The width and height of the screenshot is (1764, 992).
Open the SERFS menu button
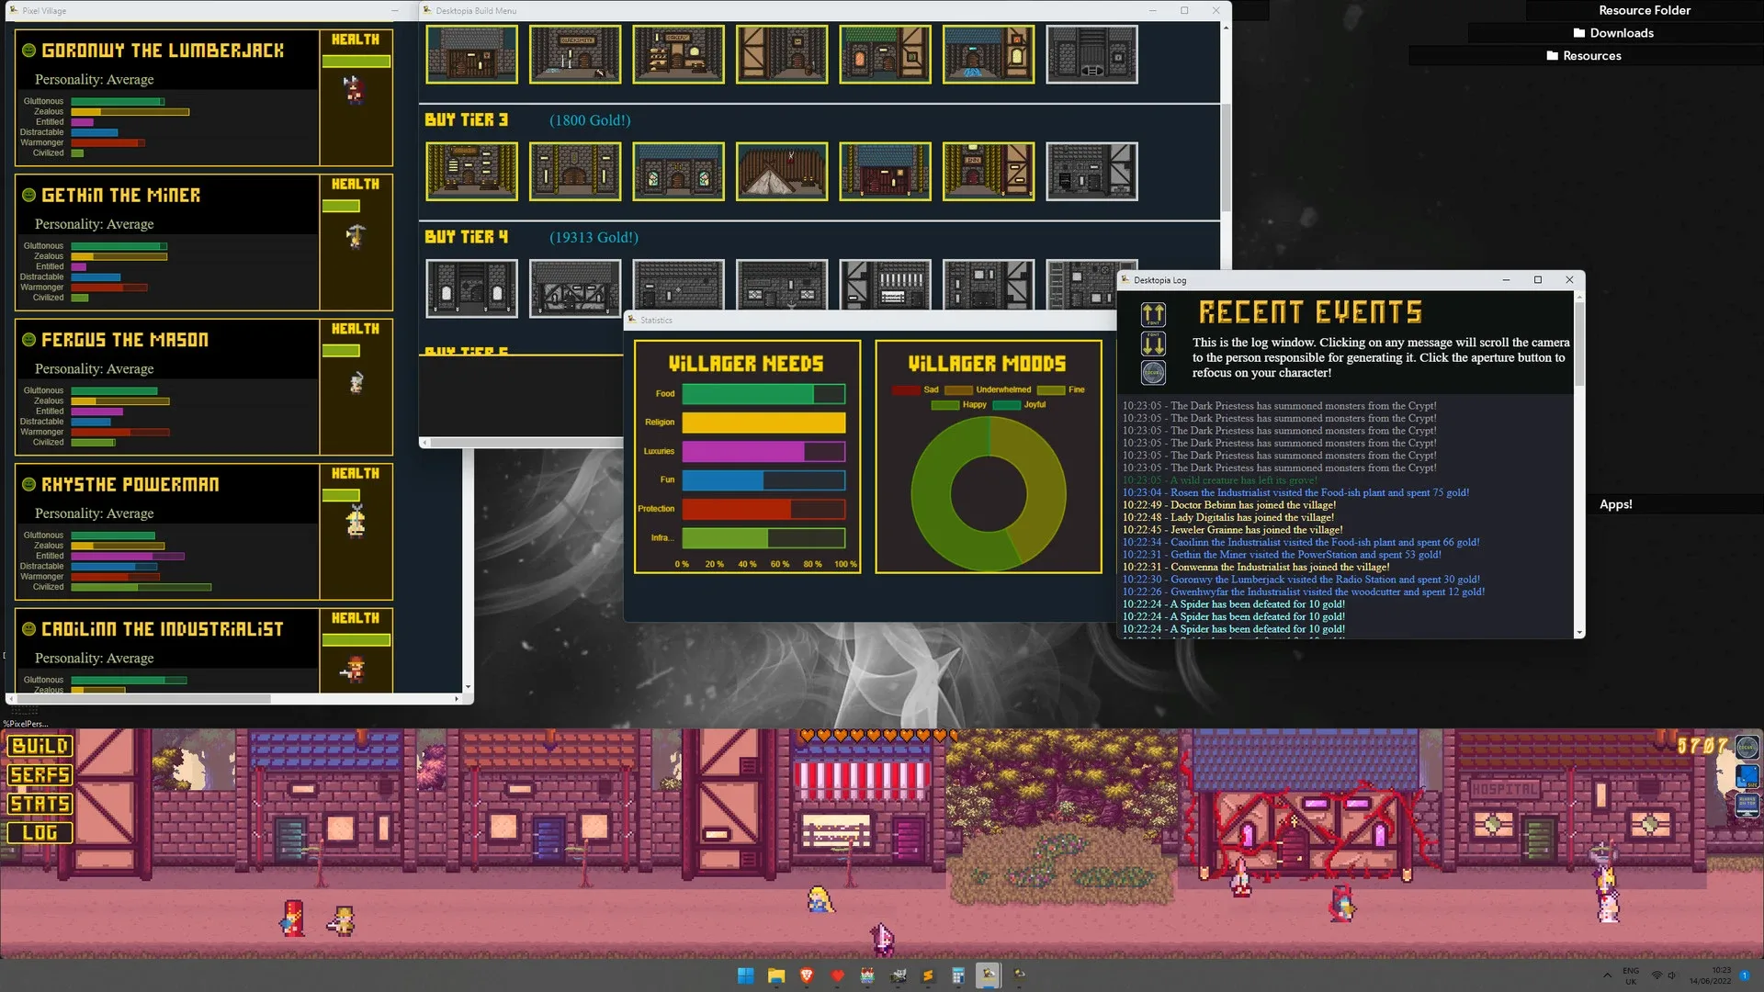pyautogui.click(x=40, y=775)
